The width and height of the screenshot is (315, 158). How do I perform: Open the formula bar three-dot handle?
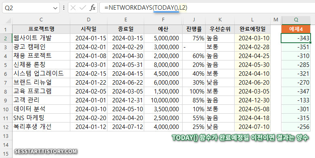[x=64, y=8]
